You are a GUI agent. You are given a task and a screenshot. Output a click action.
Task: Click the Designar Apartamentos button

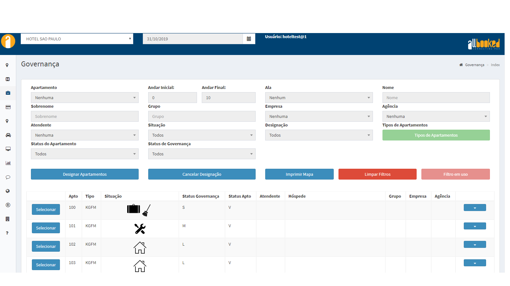84,174
